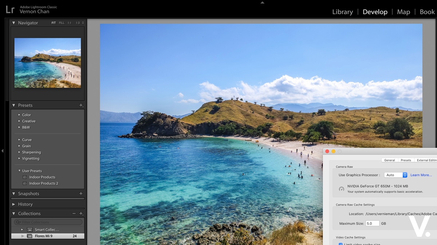Open the navigator zoom ratio popup arrows
437x245 pixels.
click(83, 23)
